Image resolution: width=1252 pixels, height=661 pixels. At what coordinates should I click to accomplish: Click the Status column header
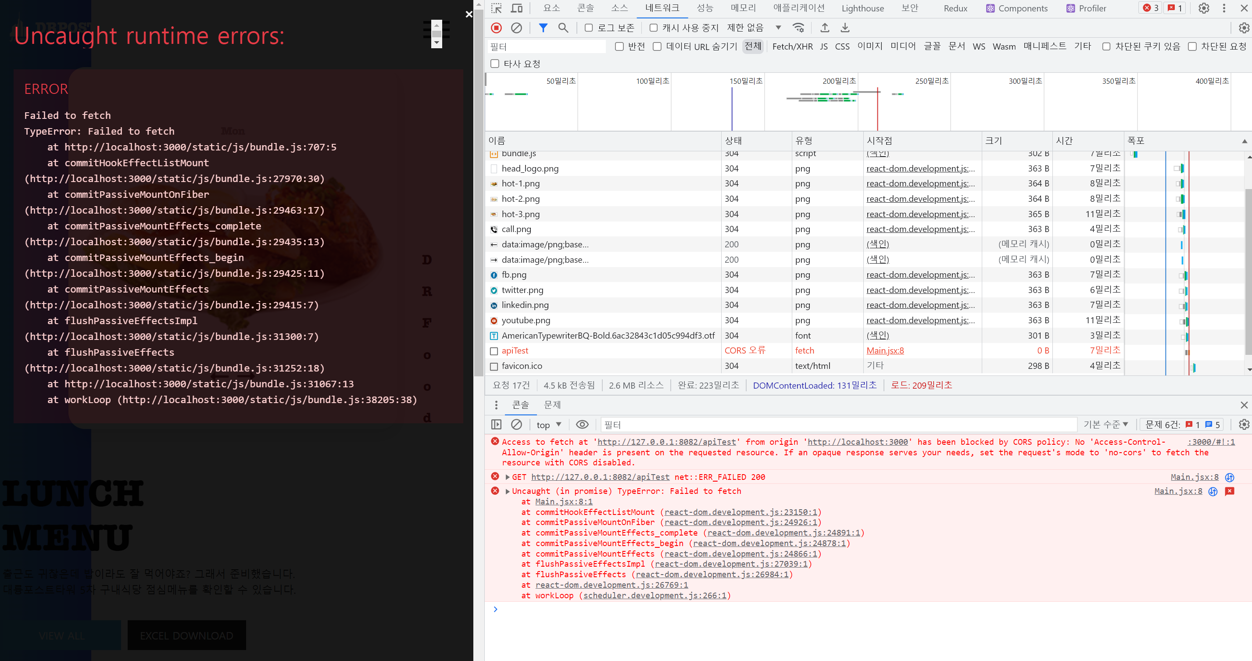[x=756, y=141]
